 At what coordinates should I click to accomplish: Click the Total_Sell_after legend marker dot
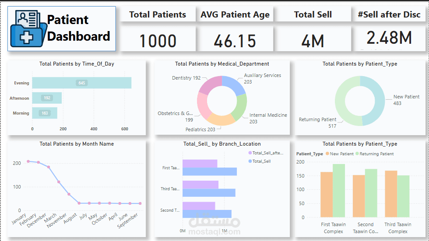pos(250,153)
